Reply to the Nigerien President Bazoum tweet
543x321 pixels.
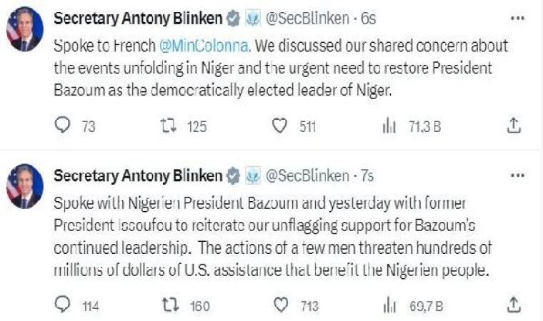(x=64, y=305)
